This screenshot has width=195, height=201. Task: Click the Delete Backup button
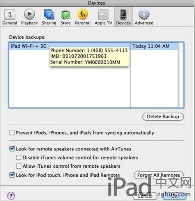coord(163,117)
